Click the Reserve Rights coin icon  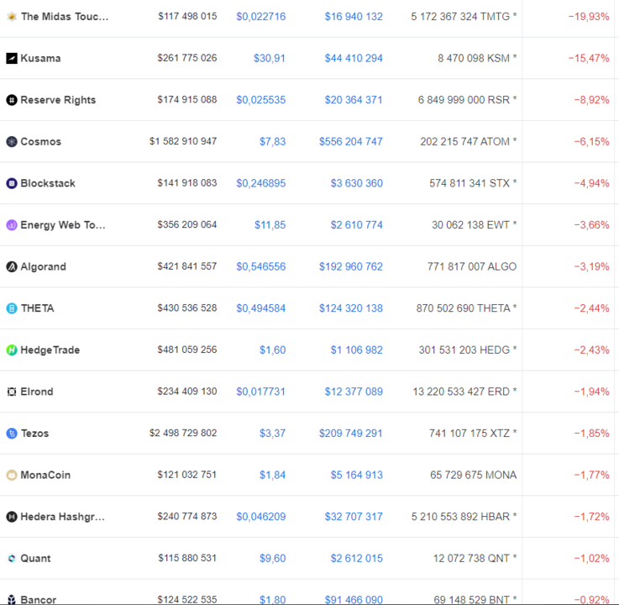[12, 100]
